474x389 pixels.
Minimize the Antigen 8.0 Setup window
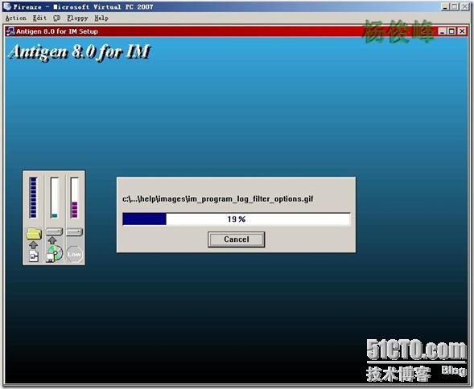click(443, 31)
